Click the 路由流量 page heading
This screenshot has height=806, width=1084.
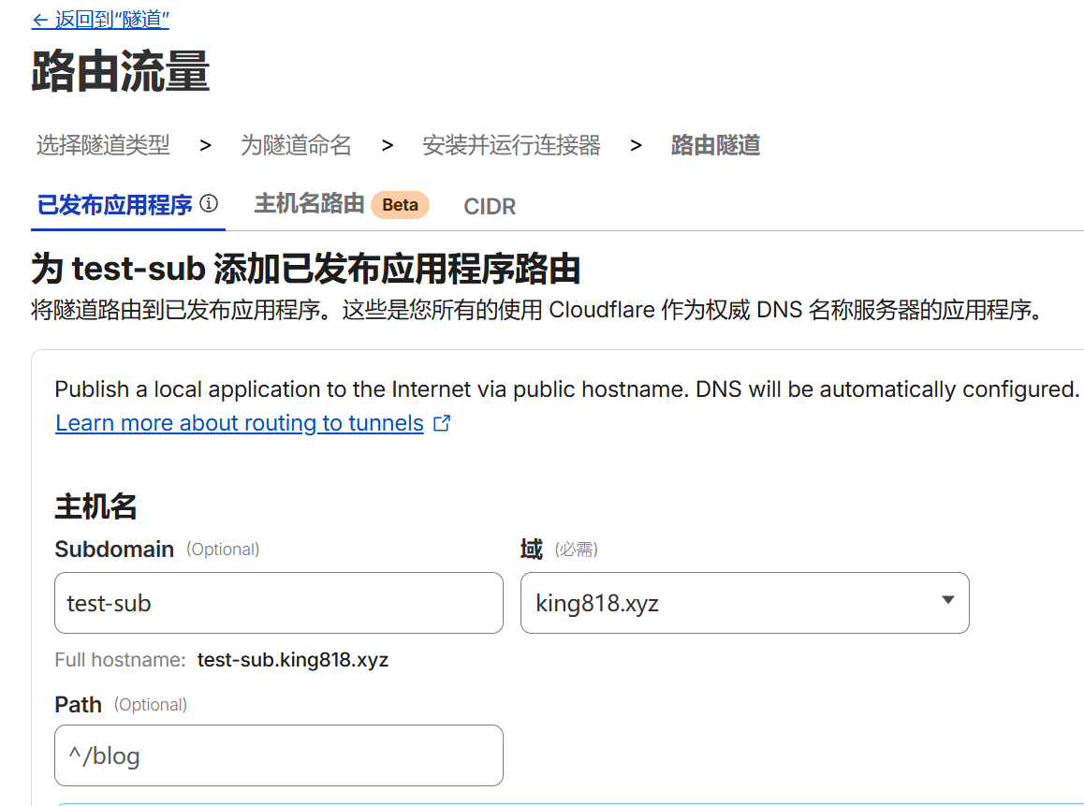121,72
